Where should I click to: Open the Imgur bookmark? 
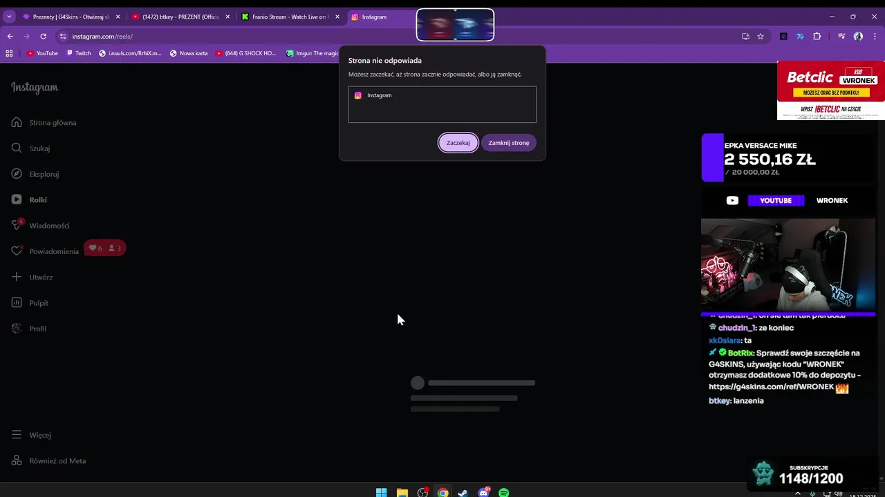click(313, 53)
